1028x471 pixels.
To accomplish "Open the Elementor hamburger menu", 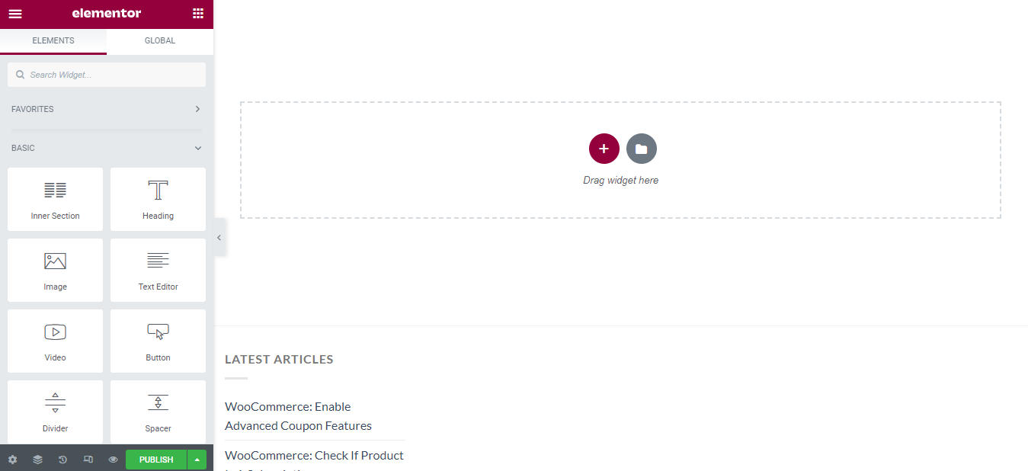I will tap(15, 14).
